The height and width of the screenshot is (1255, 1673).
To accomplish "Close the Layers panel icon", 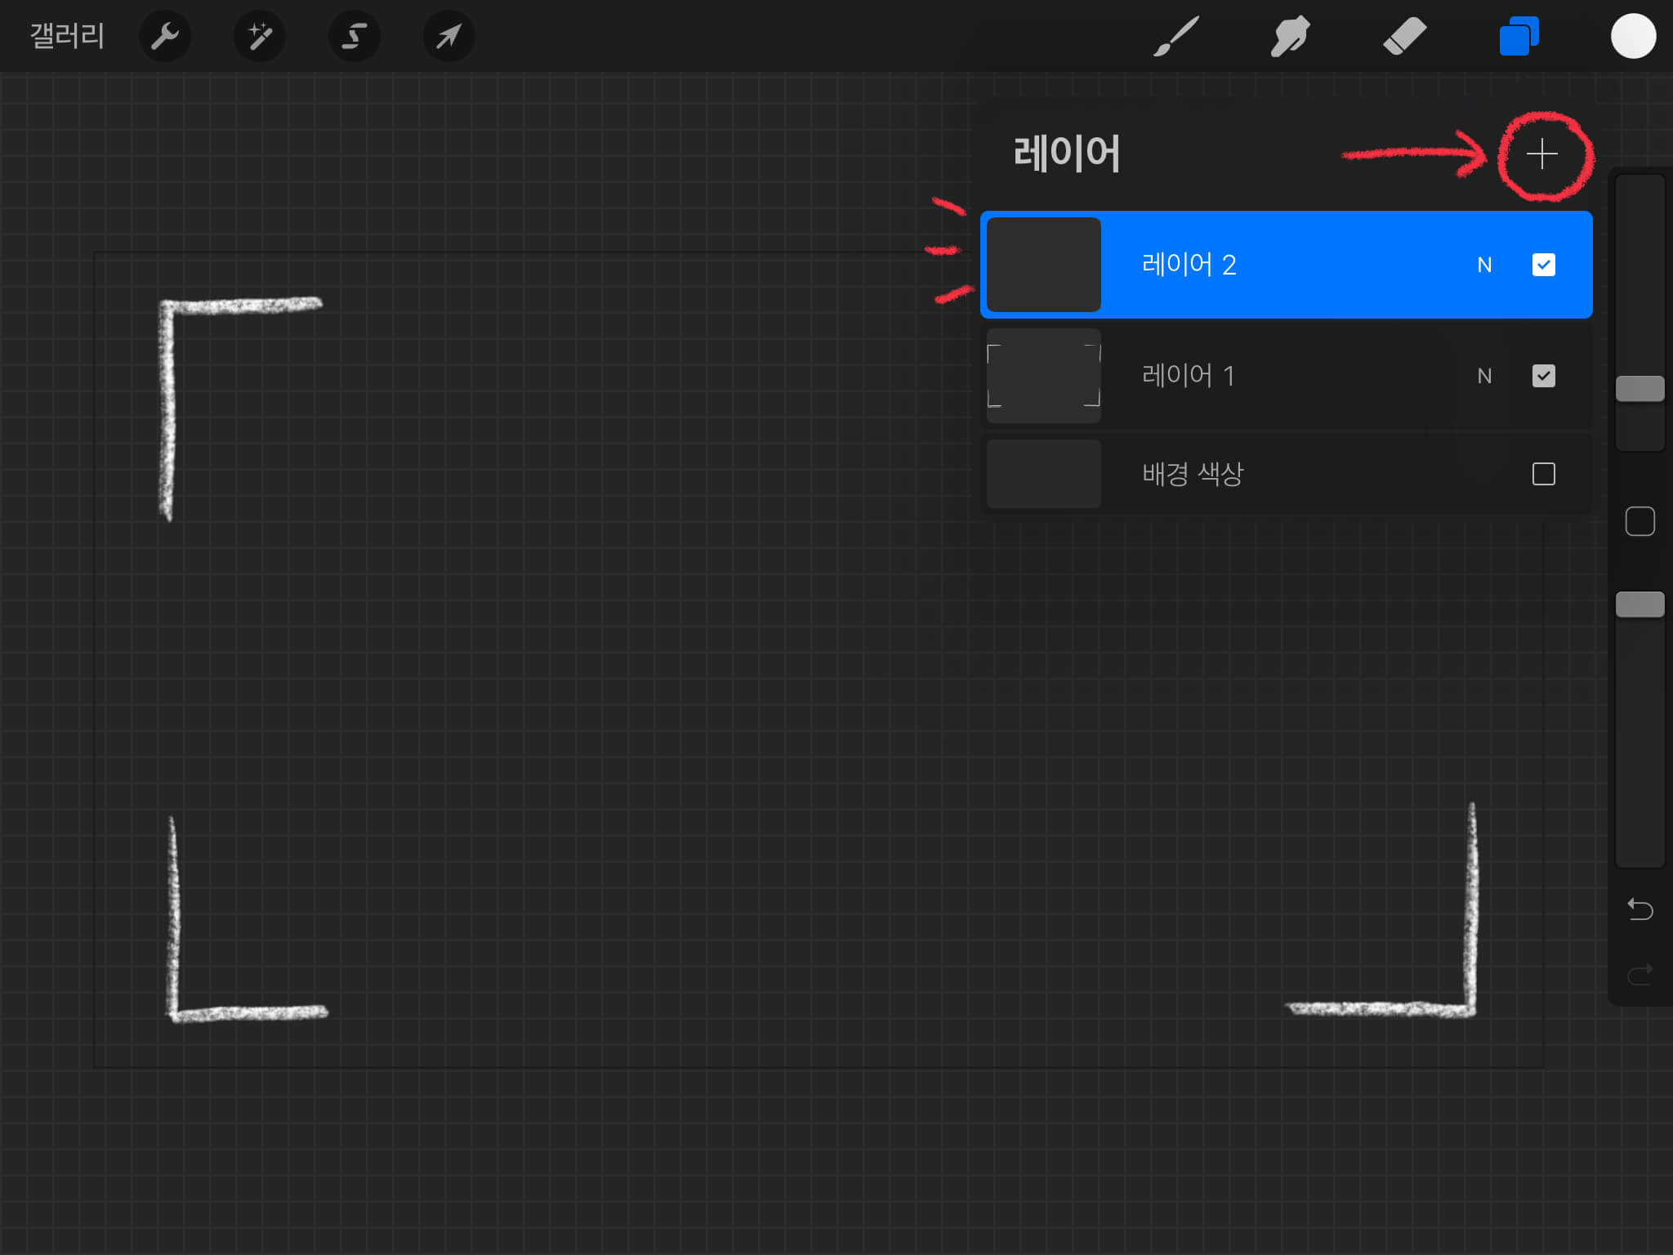I will (x=1519, y=36).
